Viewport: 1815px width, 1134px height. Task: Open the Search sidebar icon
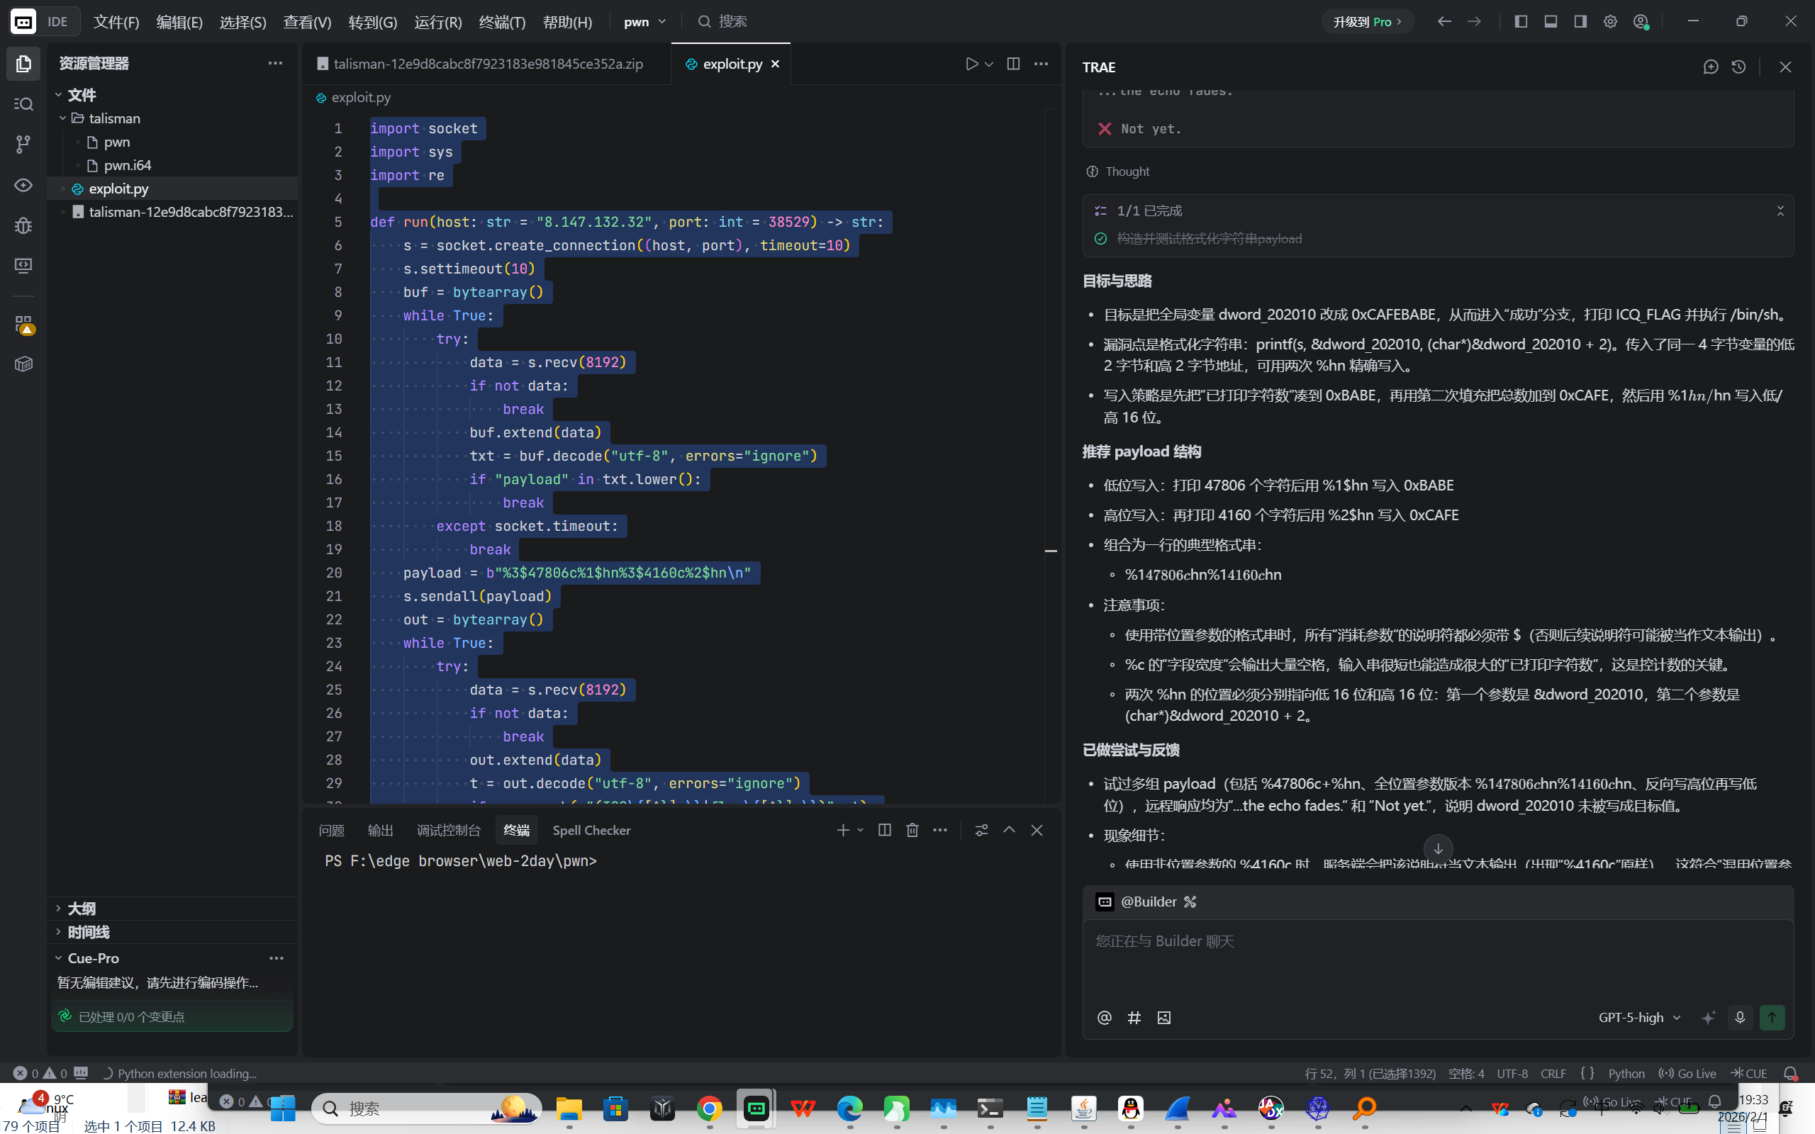tap(23, 104)
